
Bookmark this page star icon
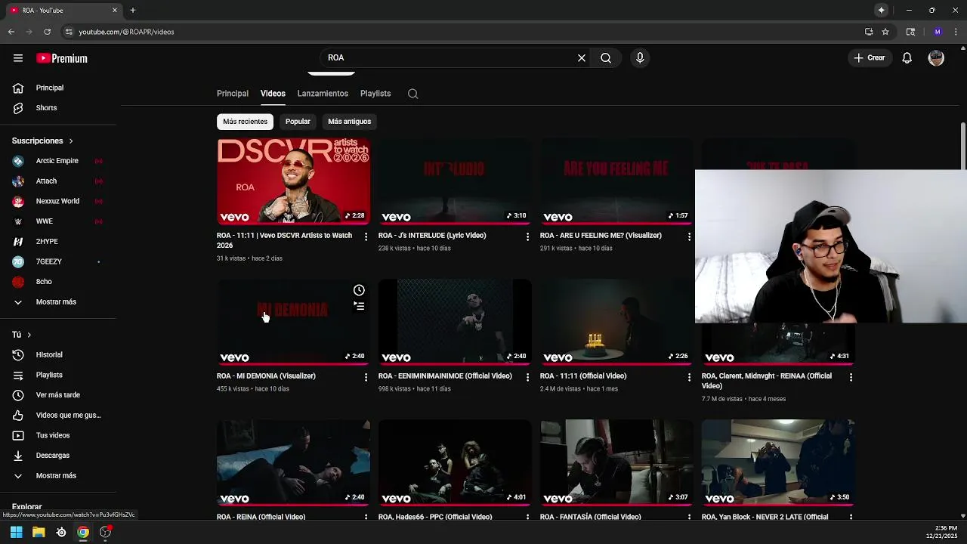tap(885, 32)
